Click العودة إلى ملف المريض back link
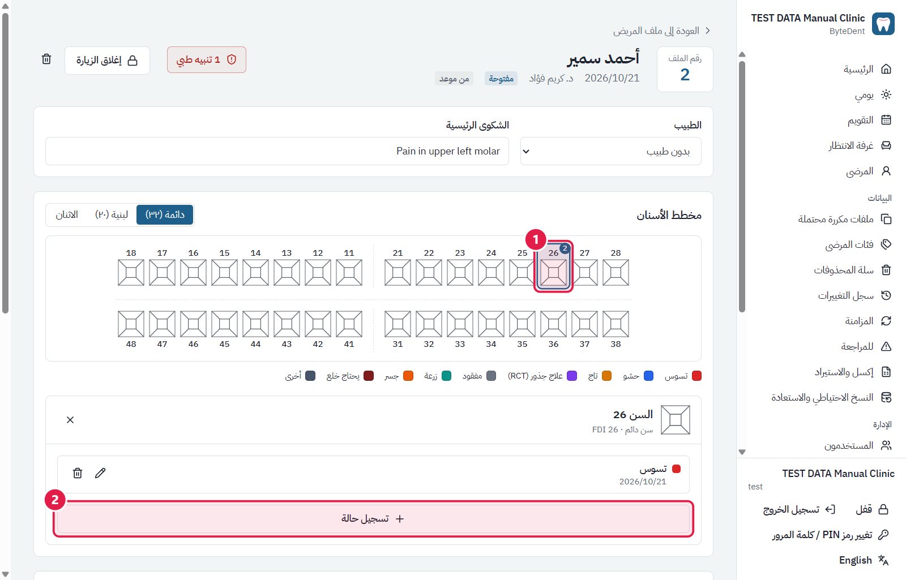 point(661,31)
